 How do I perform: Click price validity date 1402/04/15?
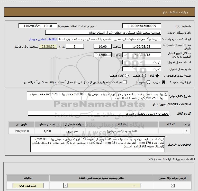141,55
